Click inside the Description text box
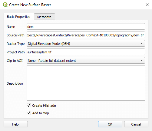 tap(86, 83)
